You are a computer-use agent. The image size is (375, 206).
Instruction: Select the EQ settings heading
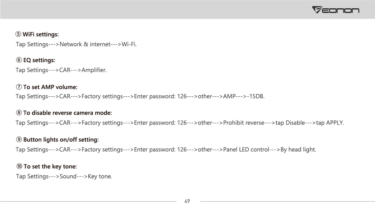click(39, 60)
